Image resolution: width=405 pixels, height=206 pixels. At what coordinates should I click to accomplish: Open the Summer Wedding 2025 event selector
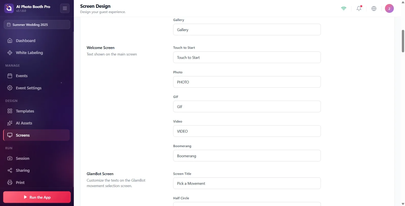(x=37, y=25)
